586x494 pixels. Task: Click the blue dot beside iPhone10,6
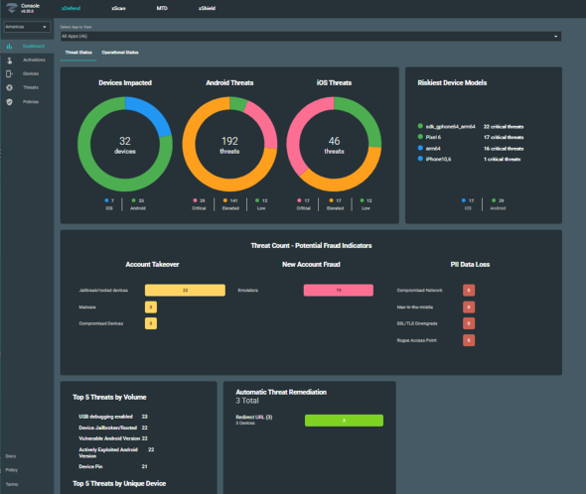click(x=420, y=159)
